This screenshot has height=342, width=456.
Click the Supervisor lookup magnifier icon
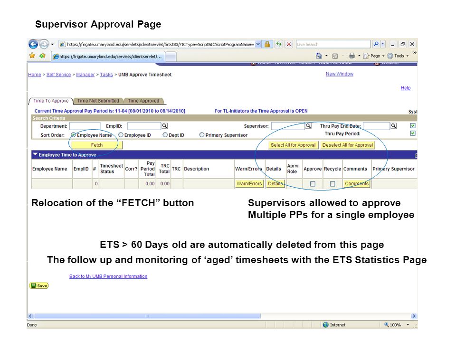(x=308, y=125)
